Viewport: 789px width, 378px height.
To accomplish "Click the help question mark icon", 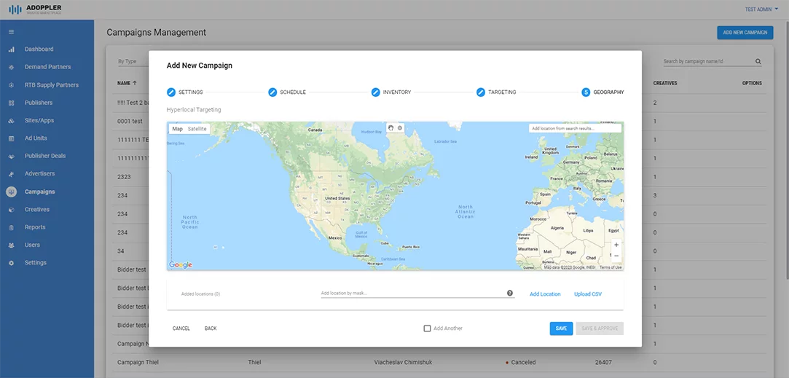I will coord(510,293).
